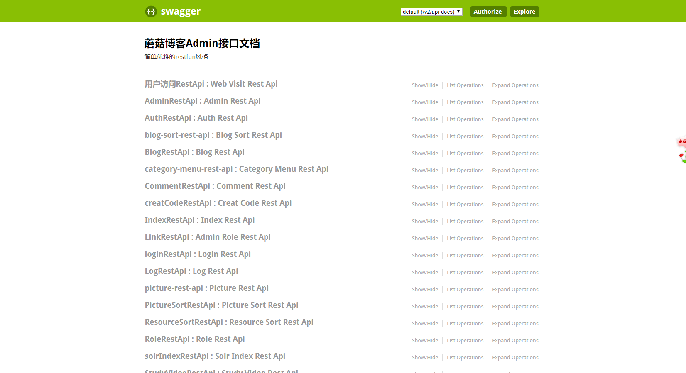686x373 pixels.
Task: Expand the Web Visit Rest Api section
Action: coord(211,84)
